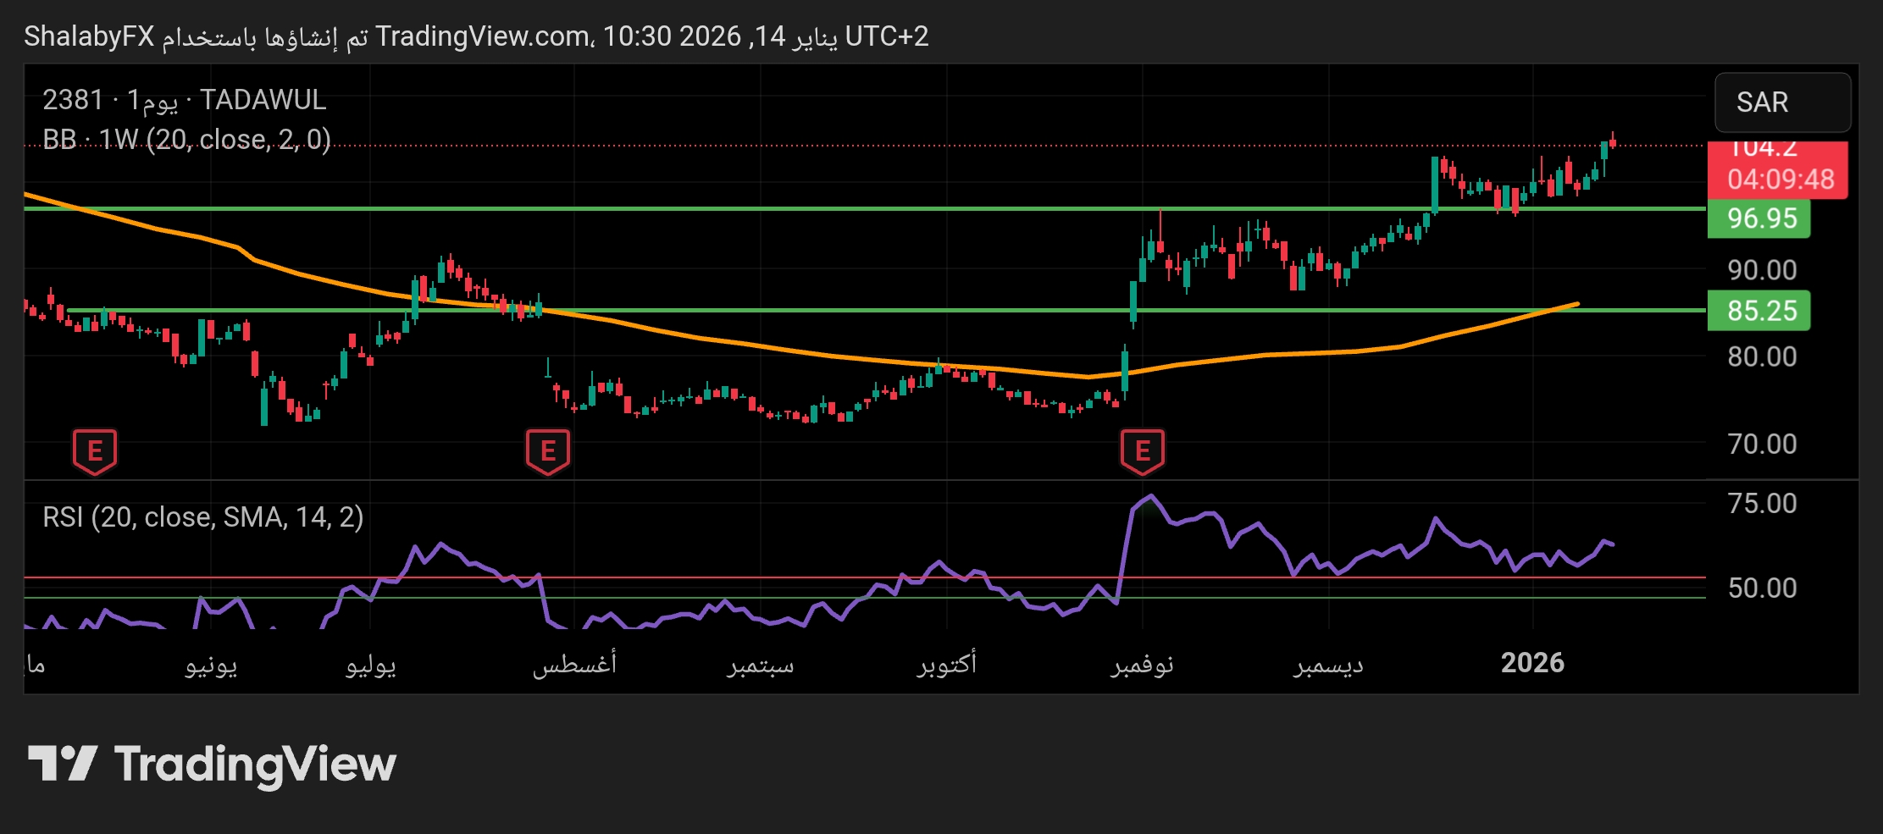The width and height of the screenshot is (1883, 834).
Task: Open the SAR currency selector
Action: point(1781,102)
